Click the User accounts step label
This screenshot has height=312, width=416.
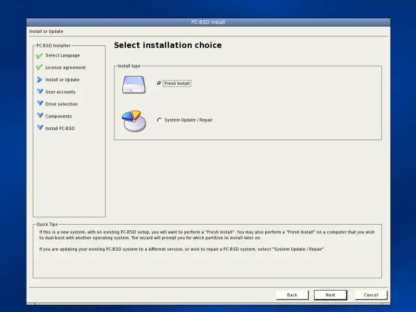[x=60, y=92]
